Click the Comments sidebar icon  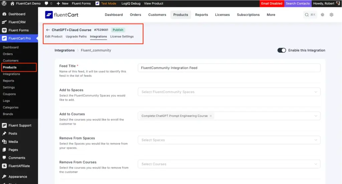point(4,158)
